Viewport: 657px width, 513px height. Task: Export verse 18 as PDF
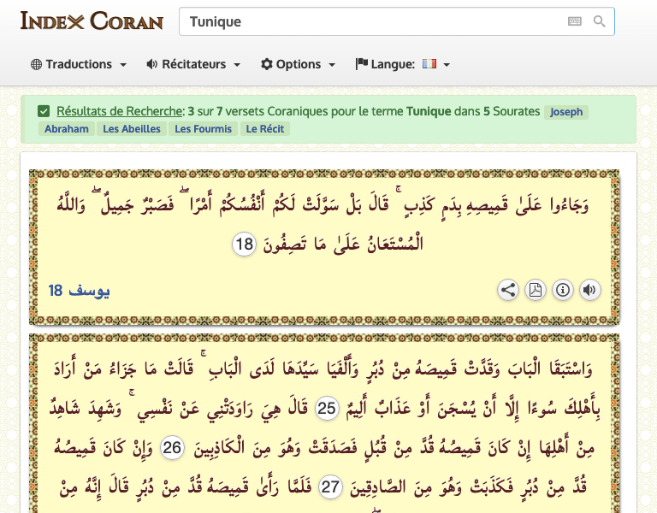[x=535, y=290]
